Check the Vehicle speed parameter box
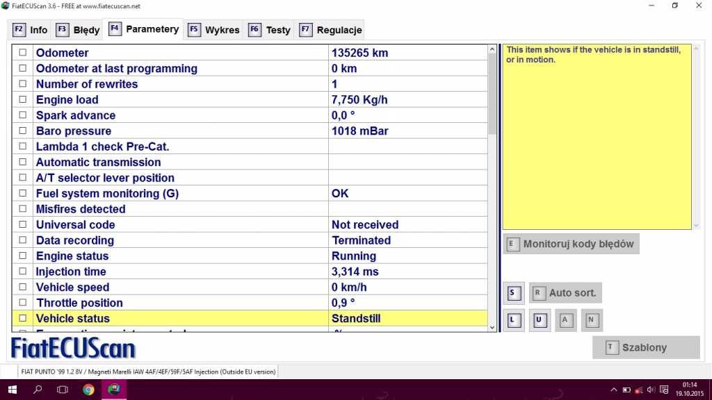 (x=23, y=287)
